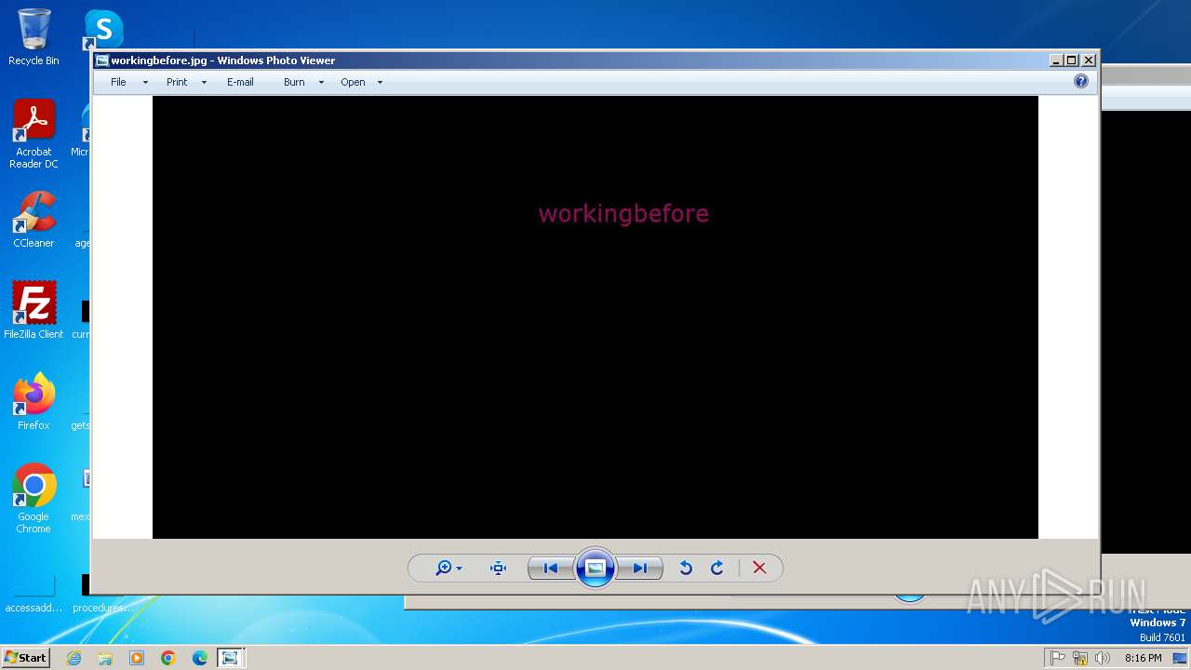1191x670 pixels.
Task: Minimize the Photo Viewer window
Action: pyautogui.click(x=1056, y=60)
